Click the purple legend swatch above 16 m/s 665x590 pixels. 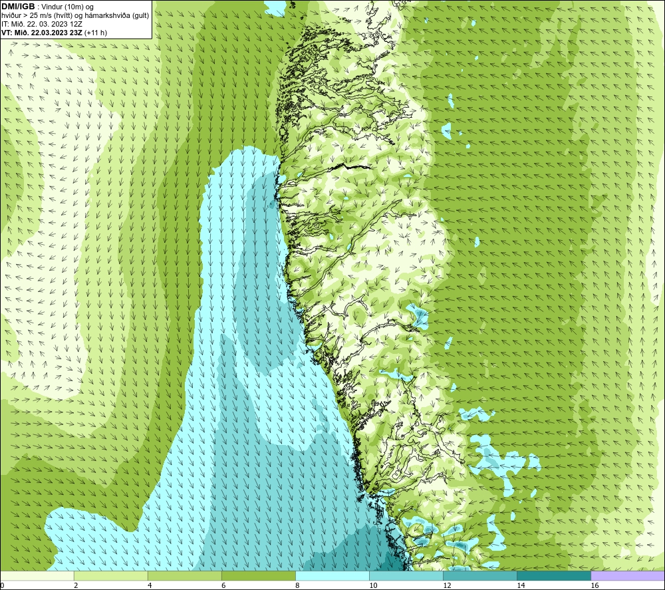click(x=627, y=576)
